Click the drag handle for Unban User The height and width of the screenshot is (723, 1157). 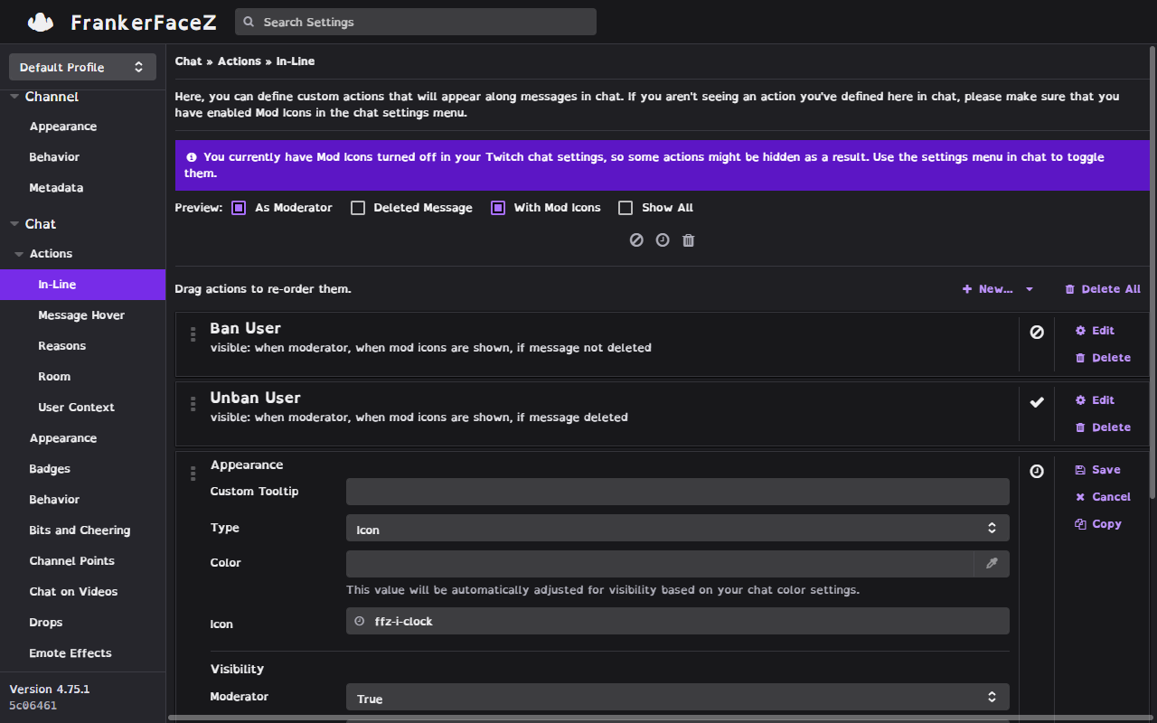pos(193,405)
